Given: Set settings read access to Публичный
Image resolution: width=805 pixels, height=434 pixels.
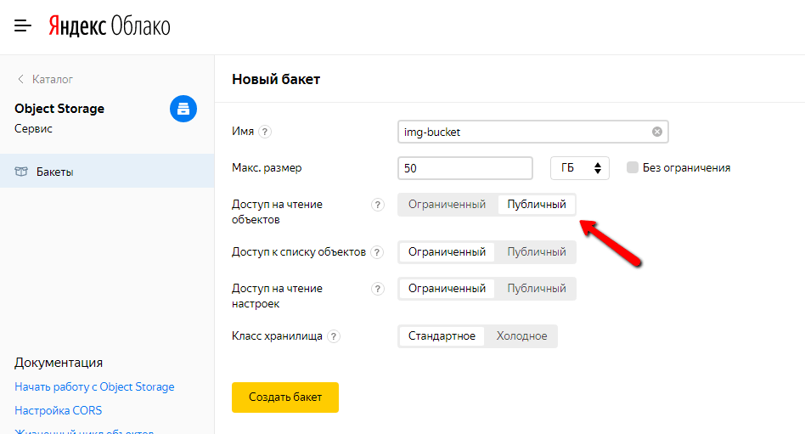Looking at the screenshot, I should (536, 289).
